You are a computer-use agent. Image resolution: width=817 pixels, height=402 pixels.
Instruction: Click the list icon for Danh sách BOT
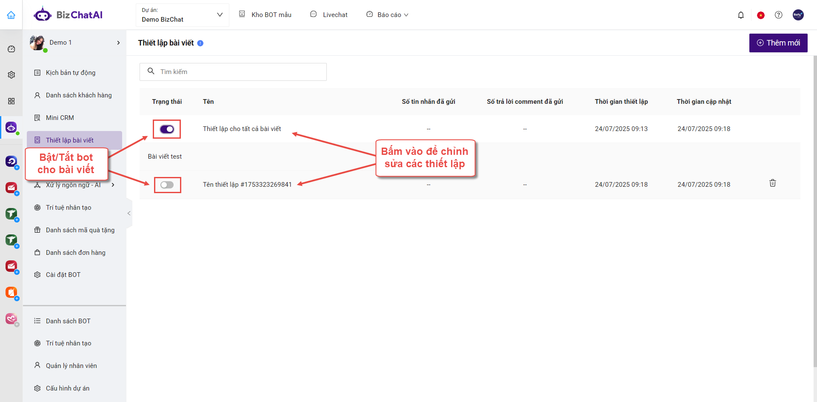tap(37, 321)
